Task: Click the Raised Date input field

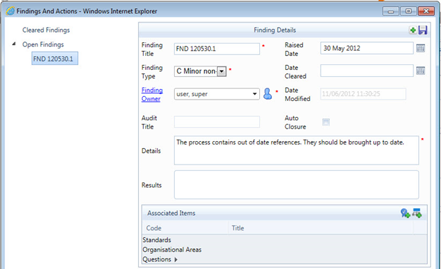Action: point(367,48)
